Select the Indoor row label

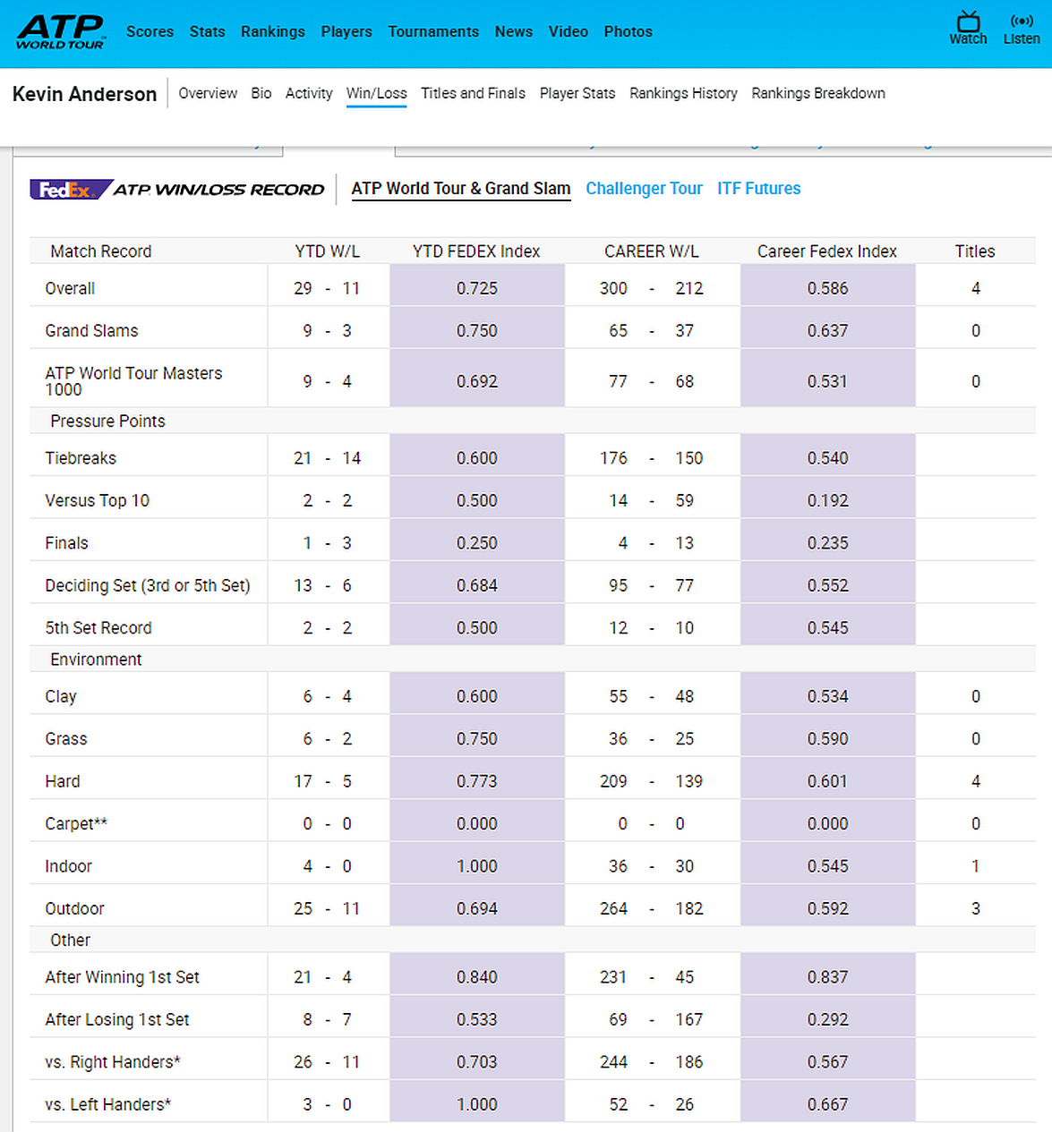click(68, 866)
